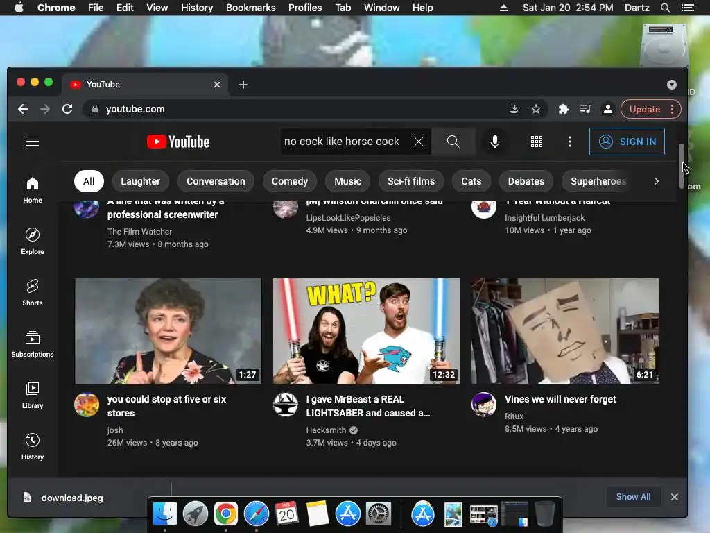Screen dimensions: 710x533
Task: Click the Ritux channel name
Action: click(514, 416)
